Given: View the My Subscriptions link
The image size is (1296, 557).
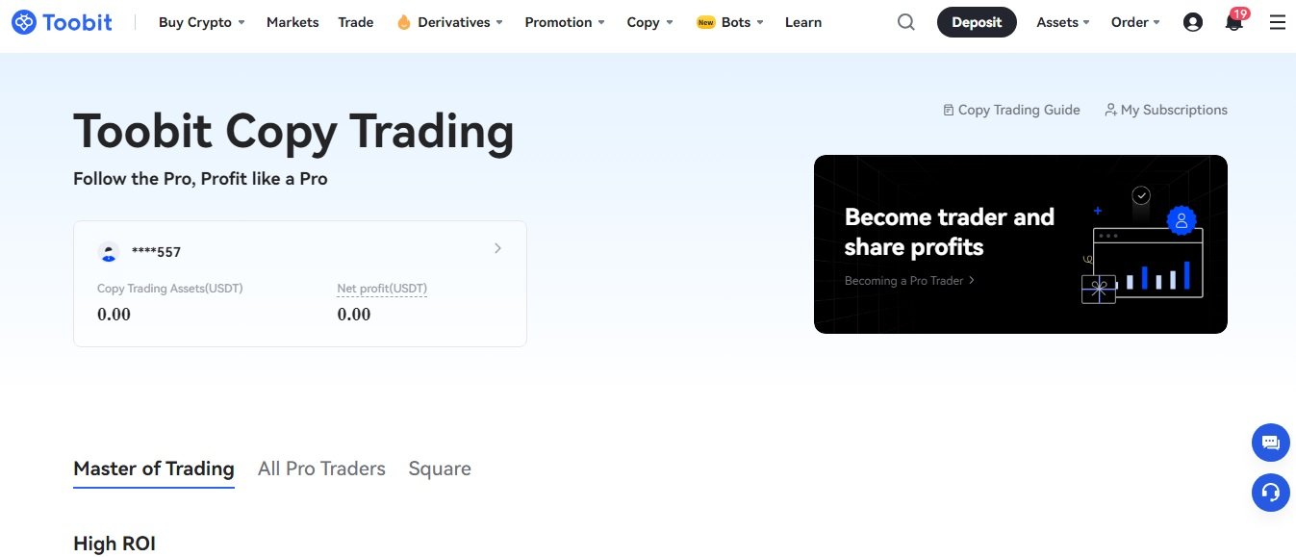Looking at the screenshot, I should tap(1166, 110).
